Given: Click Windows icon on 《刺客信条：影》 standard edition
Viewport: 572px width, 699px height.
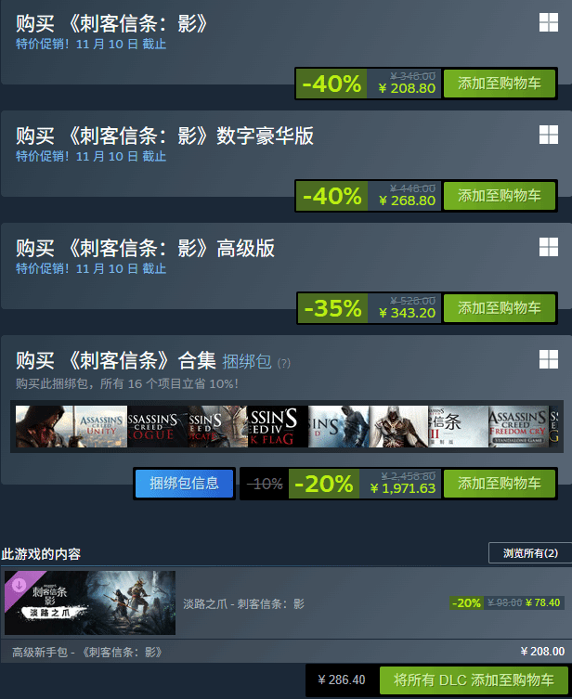Looking at the screenshot, I should pos(549,22).
